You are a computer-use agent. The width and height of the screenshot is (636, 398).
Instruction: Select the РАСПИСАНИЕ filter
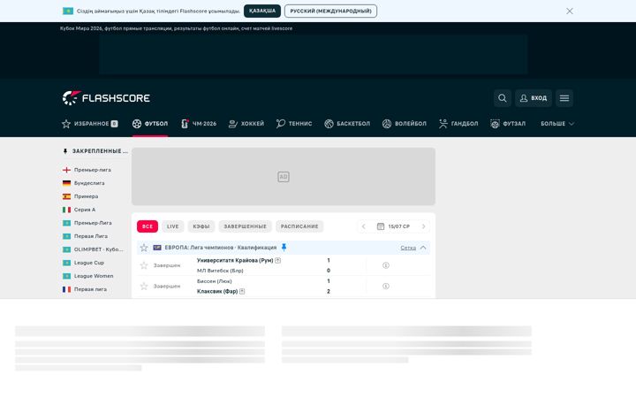pyautogui.click(x=299, y=226)
